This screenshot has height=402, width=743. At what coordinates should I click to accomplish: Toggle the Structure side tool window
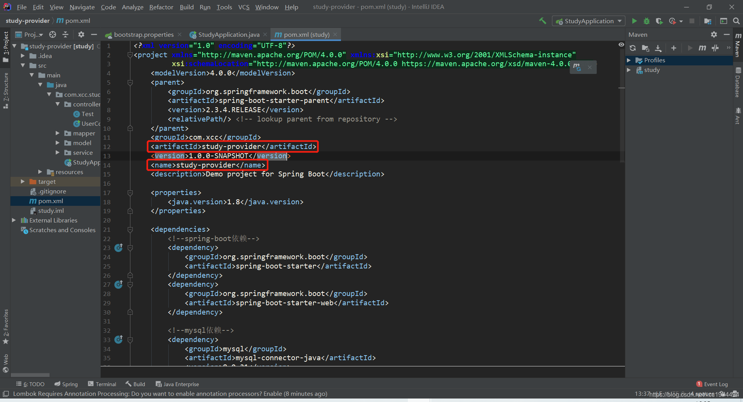[5, 91]
